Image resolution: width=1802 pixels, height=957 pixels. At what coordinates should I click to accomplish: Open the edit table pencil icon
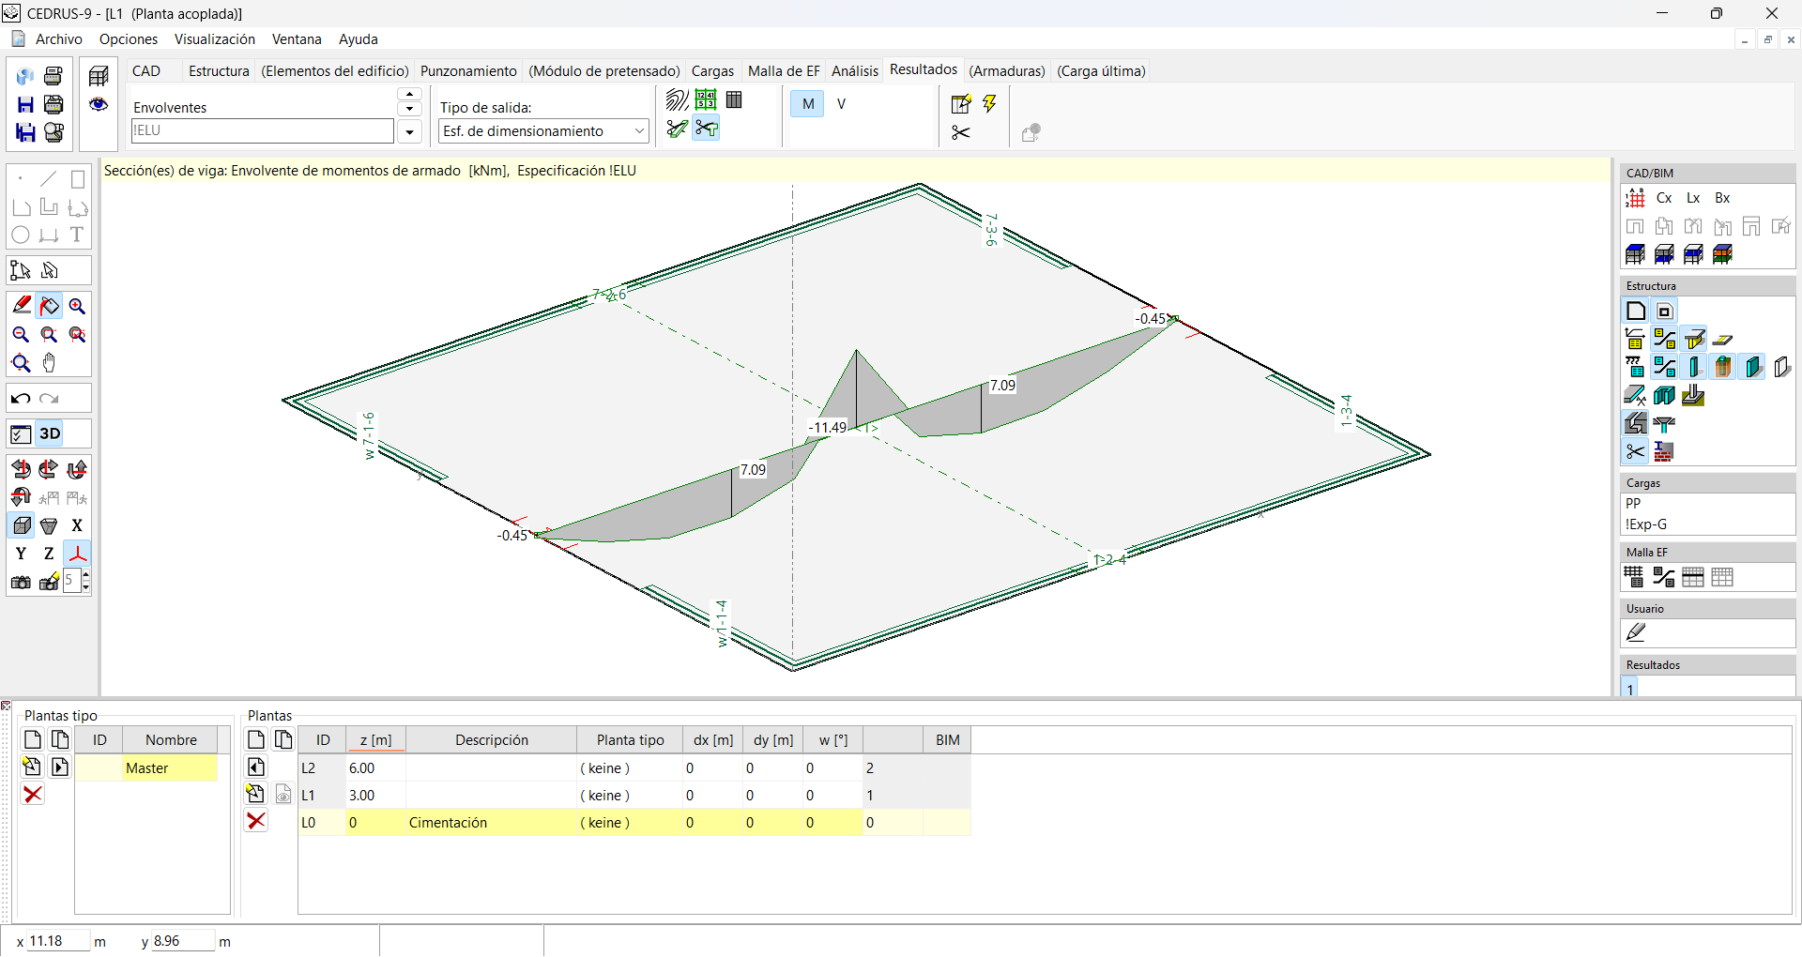click(961, 103)
